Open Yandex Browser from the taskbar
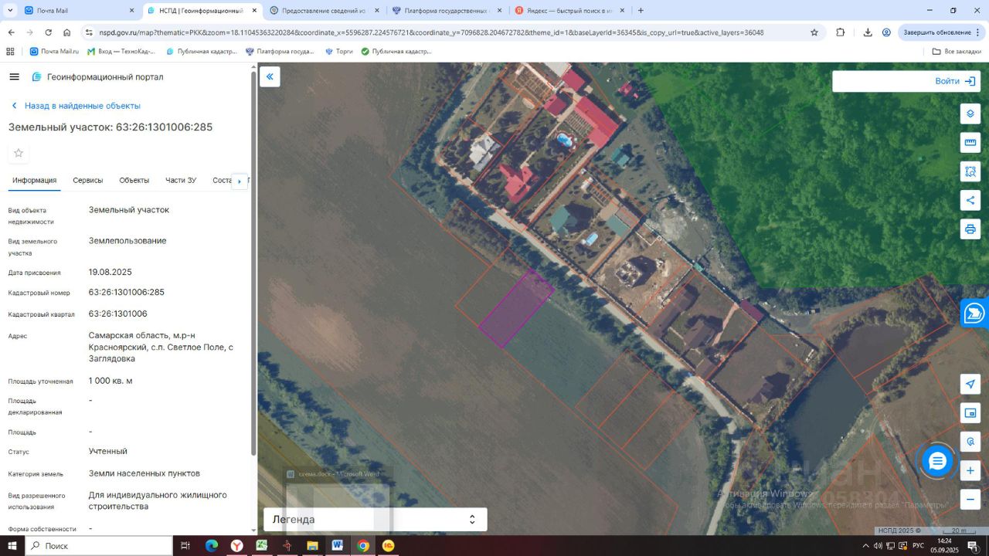The height and width of the screenshot is (556, 989). click(x=236, y=546)
